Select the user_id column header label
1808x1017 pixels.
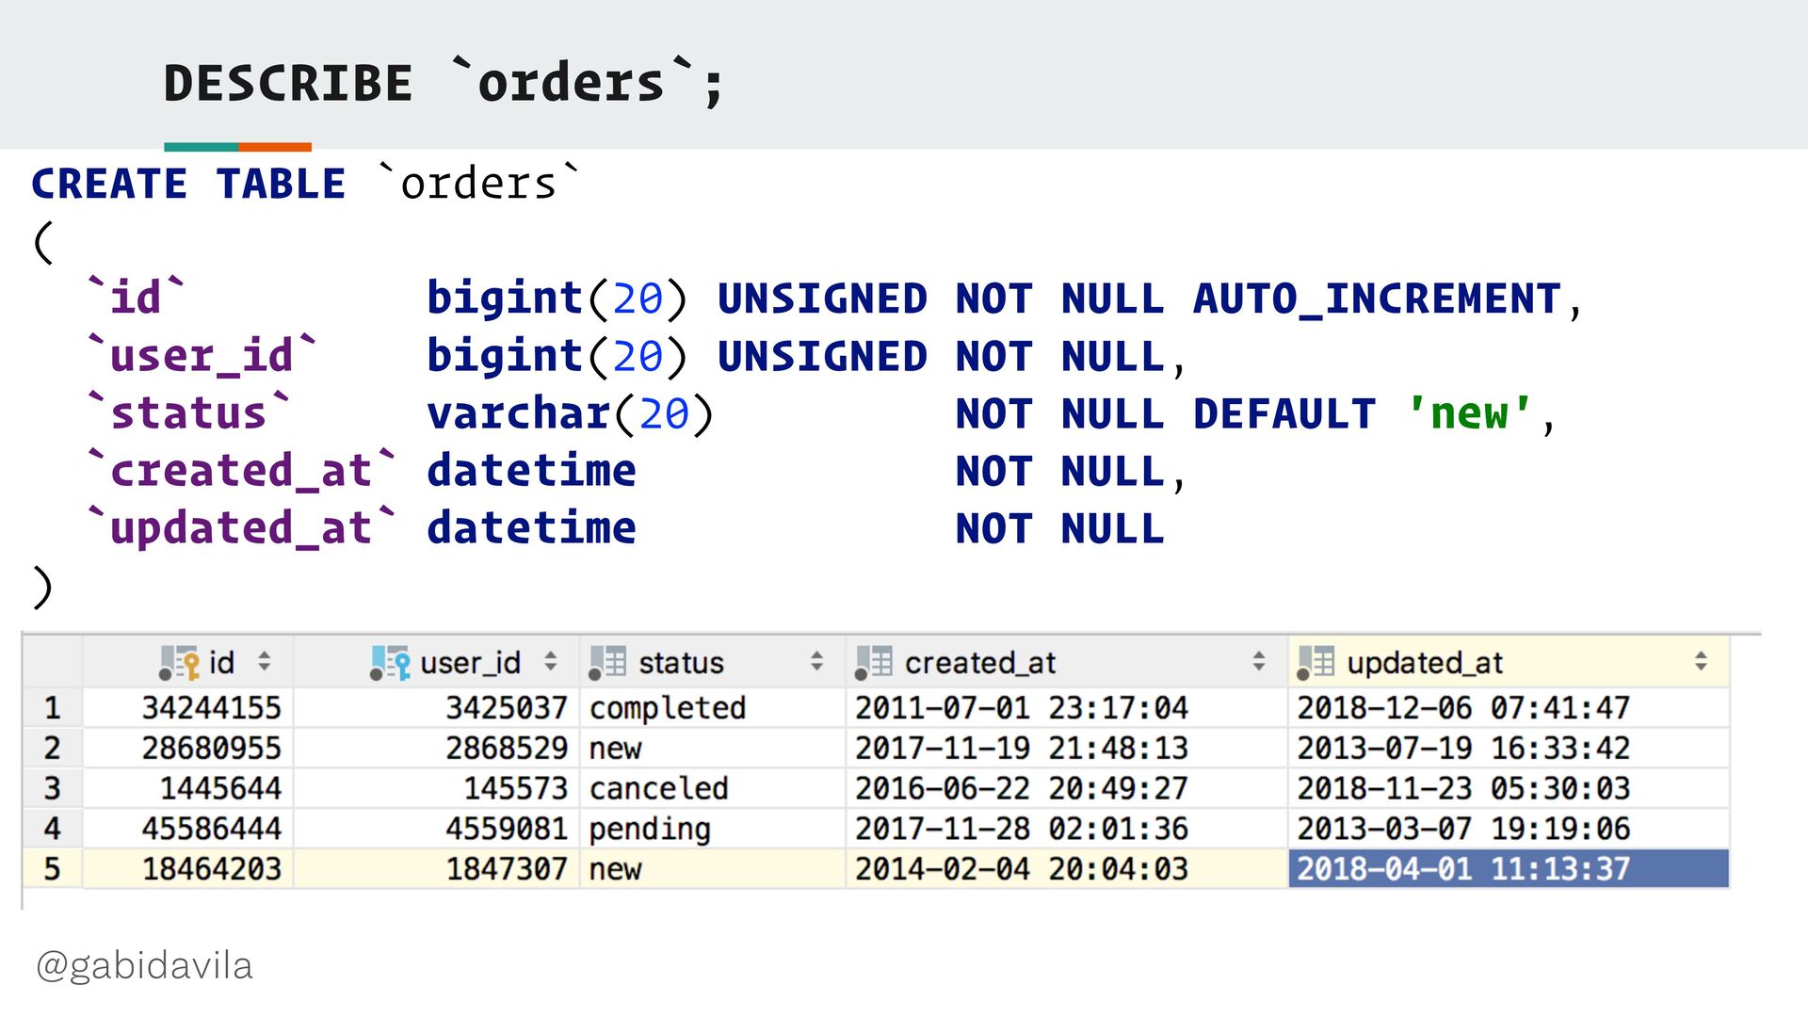point(470,664)
